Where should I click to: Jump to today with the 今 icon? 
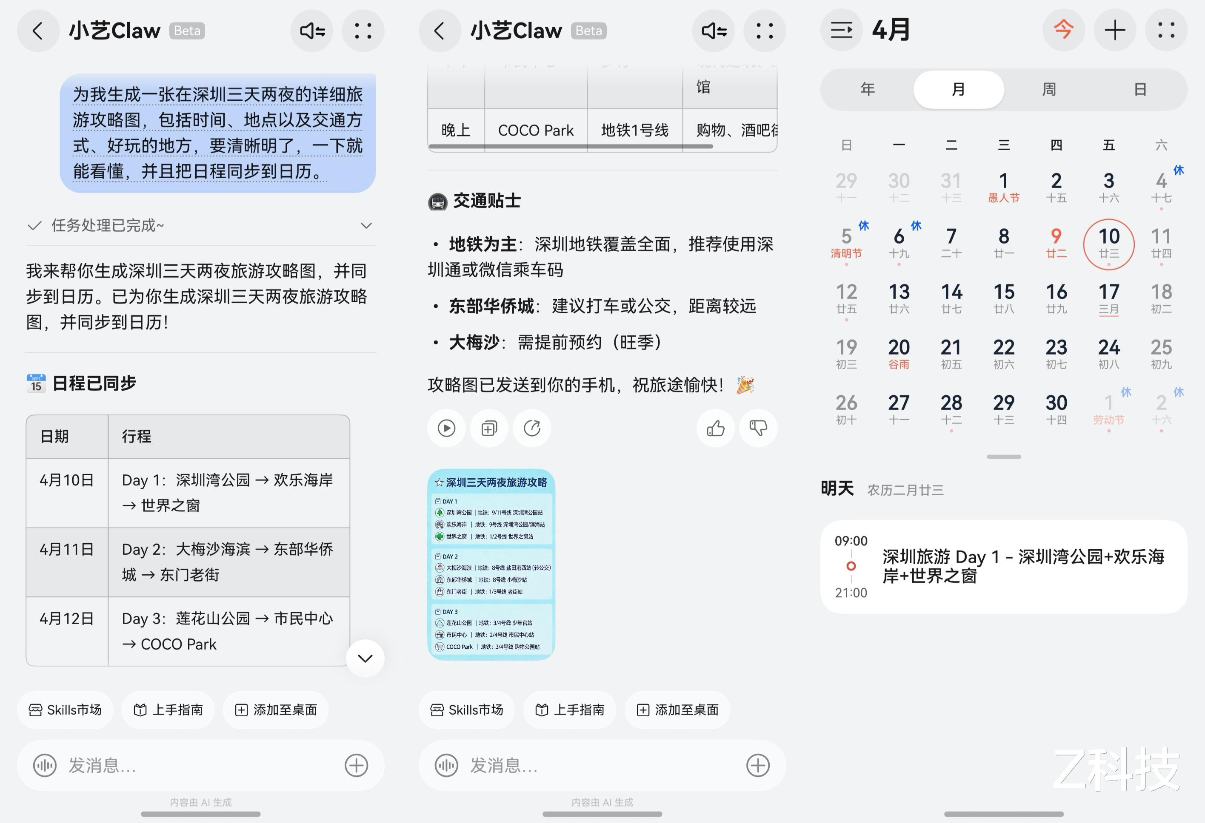pyautogui.click(x=1063, y=30)
